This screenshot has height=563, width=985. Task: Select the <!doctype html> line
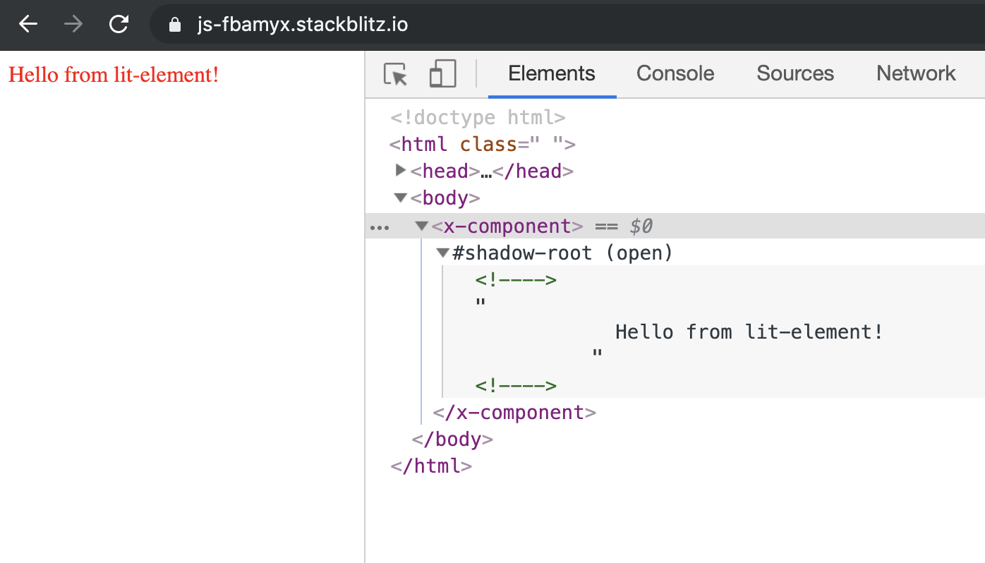pos(478,117)
